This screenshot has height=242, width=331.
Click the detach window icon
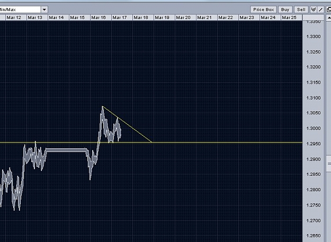pos(328,10)
